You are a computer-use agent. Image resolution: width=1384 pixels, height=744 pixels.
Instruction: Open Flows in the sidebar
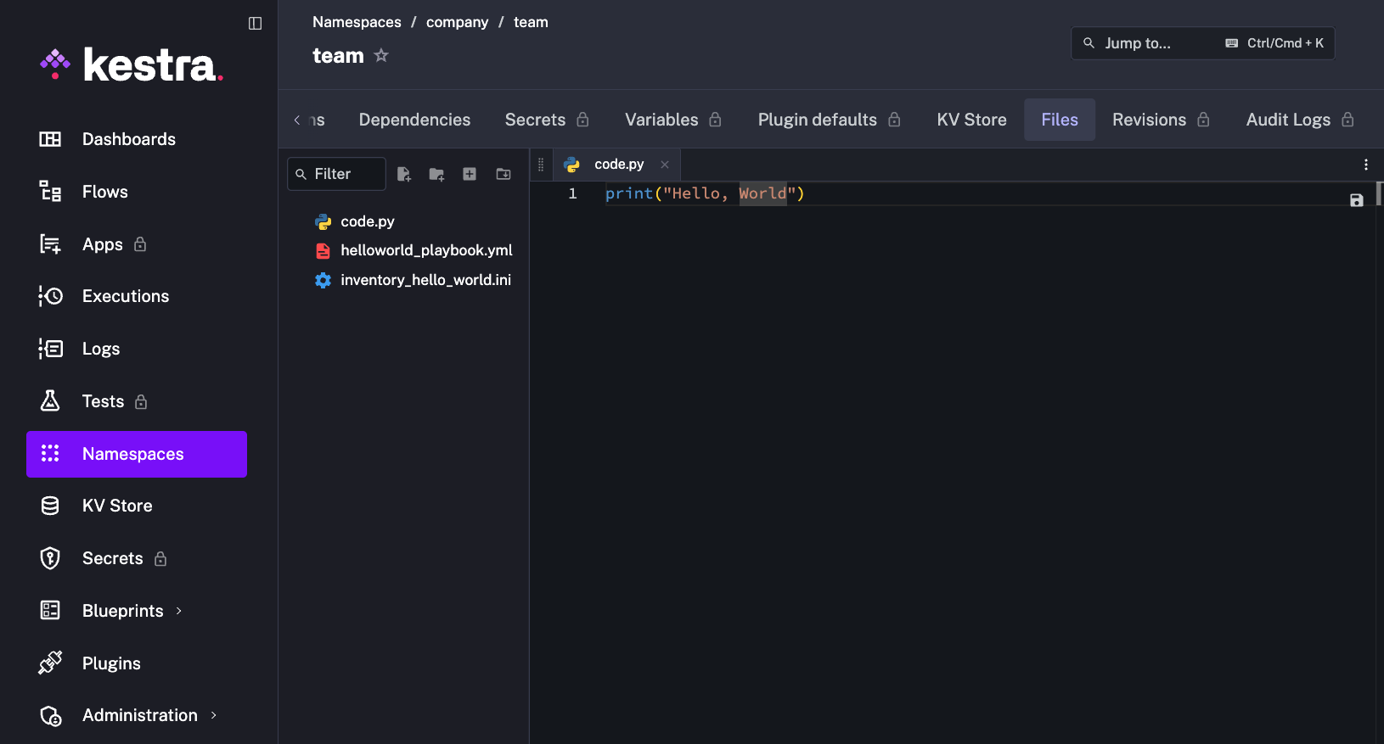[x=137, y=192]
